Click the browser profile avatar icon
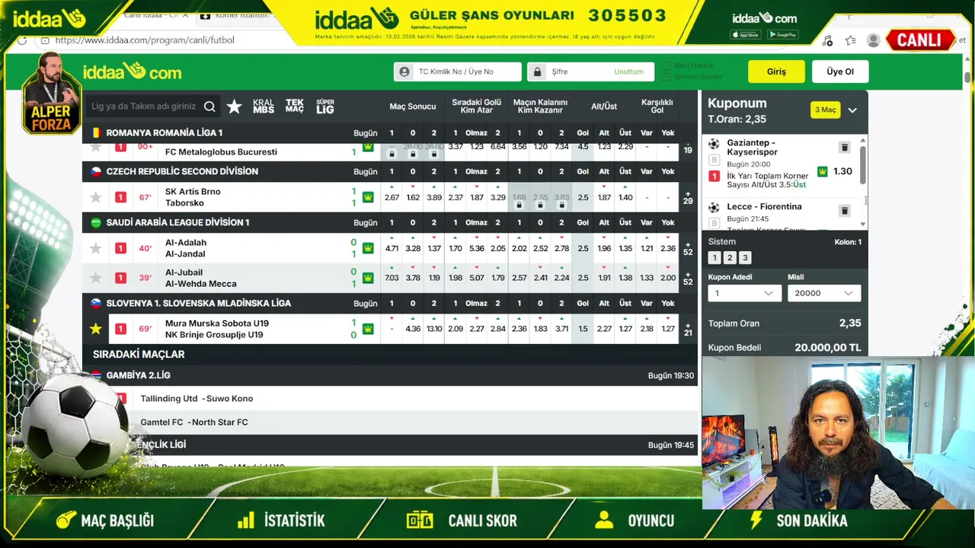This screenshot has width=975, height=548. click(x=874, y=40)
